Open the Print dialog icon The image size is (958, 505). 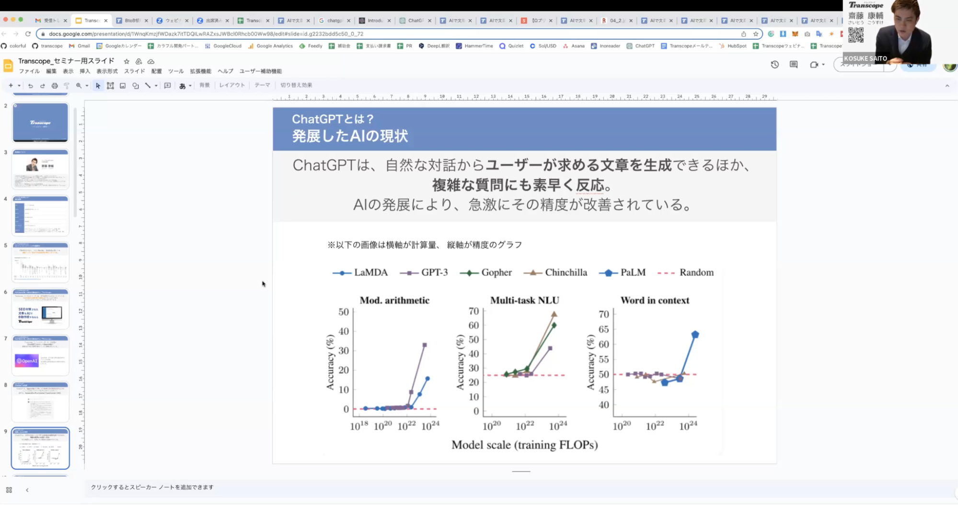(x=55, y=85)
